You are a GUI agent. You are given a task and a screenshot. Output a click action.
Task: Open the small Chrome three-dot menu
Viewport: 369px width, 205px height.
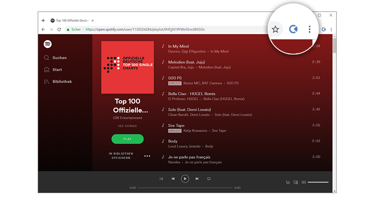[x=331, y=30]
